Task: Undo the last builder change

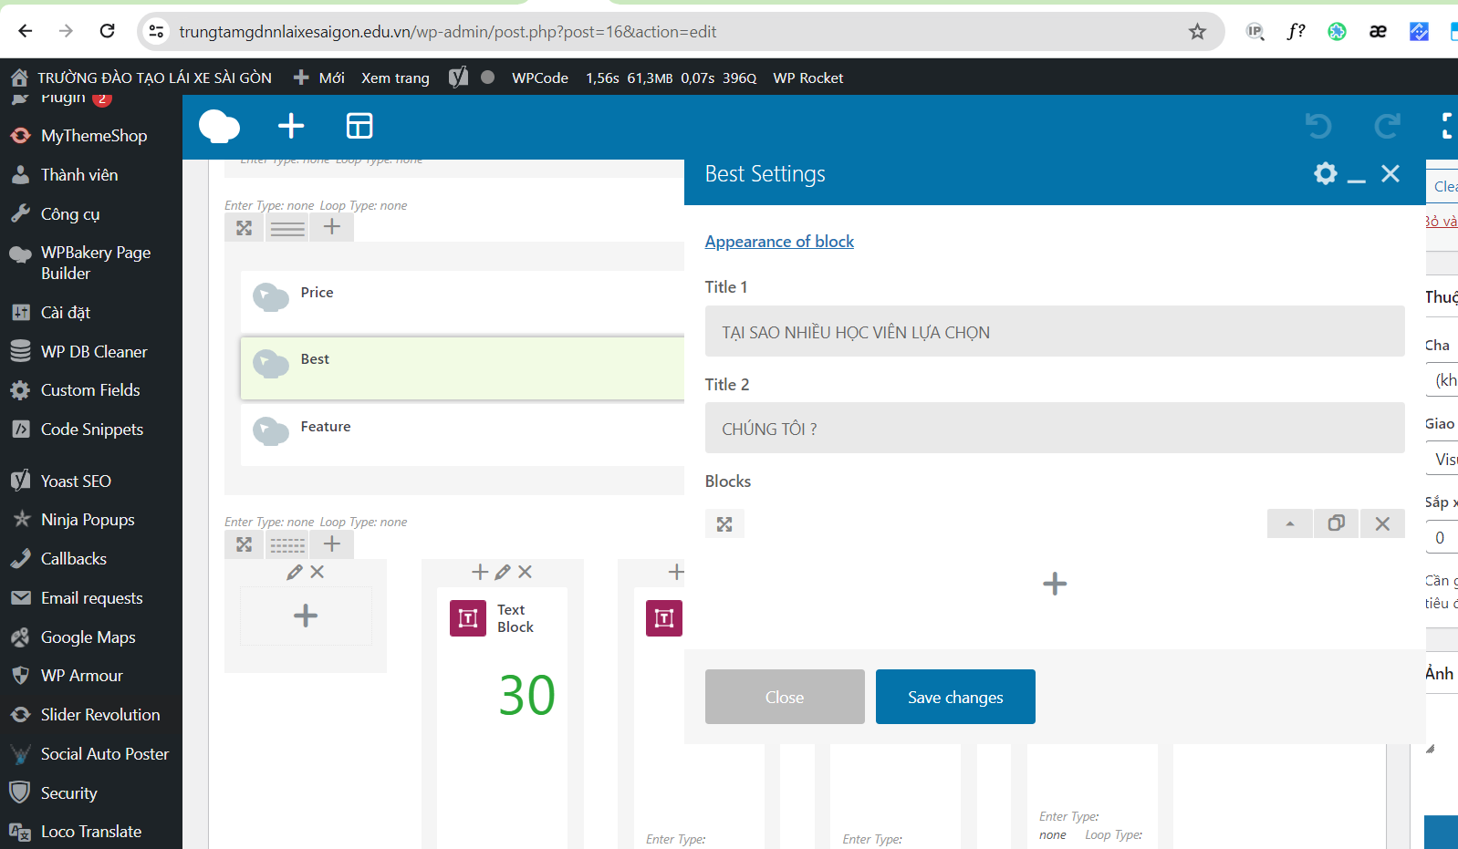Action: pyautogui.click(x=1318, y=126)
